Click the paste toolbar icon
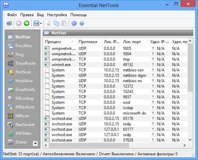 64,23
